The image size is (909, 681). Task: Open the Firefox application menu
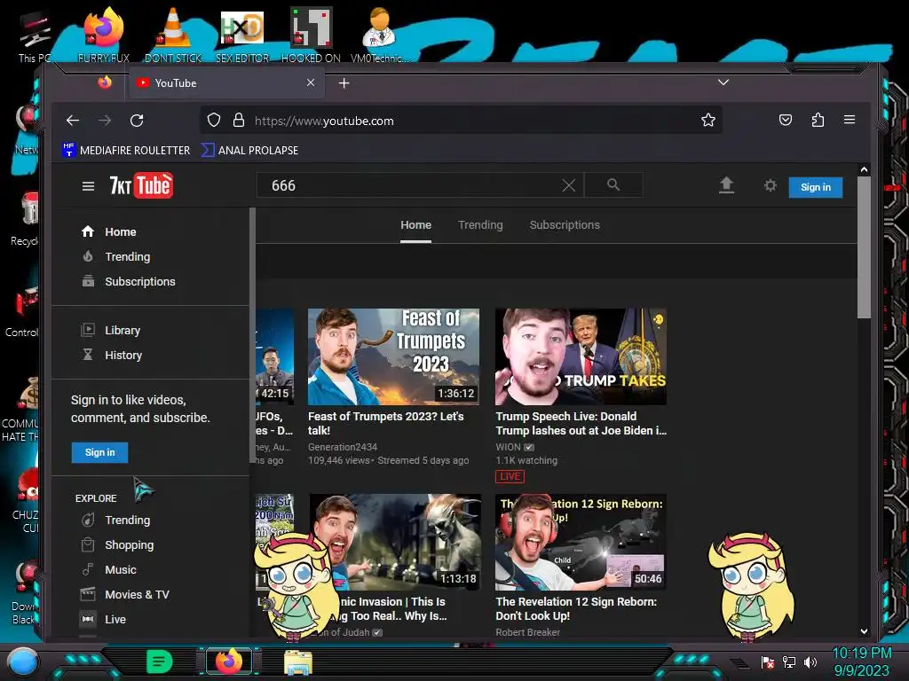850,120
